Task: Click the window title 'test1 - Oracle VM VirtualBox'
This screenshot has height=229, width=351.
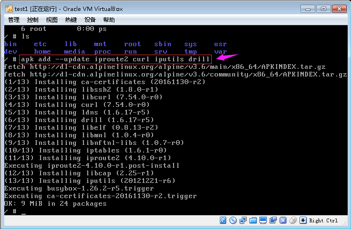Action: pos(69,9)
